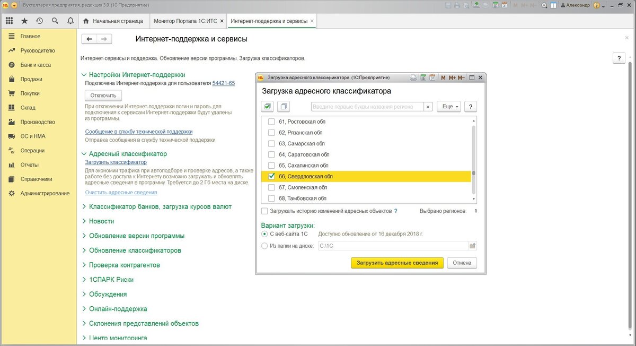
Task: Click the region search input field
Action: (367, 107)
